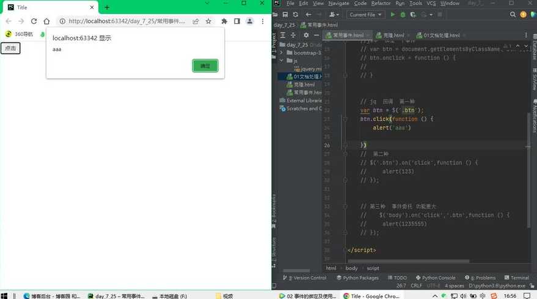This screenshot has height=299, width=537.
Task: Select External Libraries in Project tree
Action: coord(301,101)
